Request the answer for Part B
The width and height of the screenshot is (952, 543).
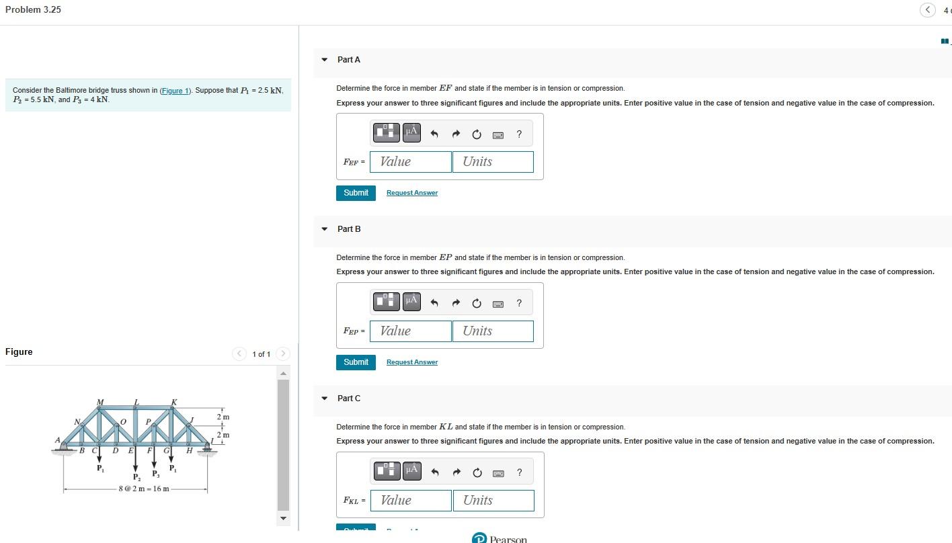(x=412, y=362)
